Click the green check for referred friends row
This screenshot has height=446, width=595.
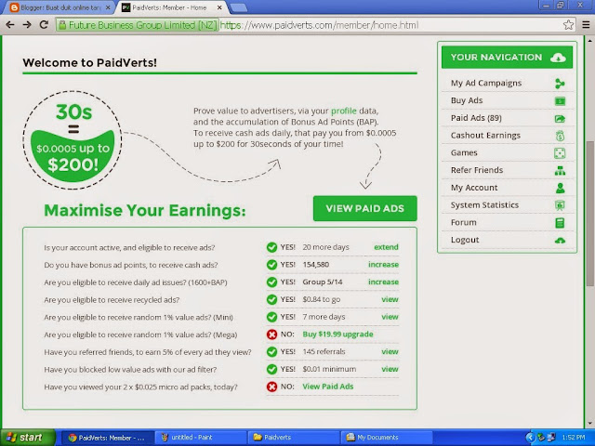coord(271,352)
